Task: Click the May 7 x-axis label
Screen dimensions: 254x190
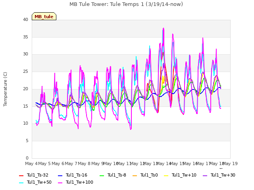Action: coord(71,163)
